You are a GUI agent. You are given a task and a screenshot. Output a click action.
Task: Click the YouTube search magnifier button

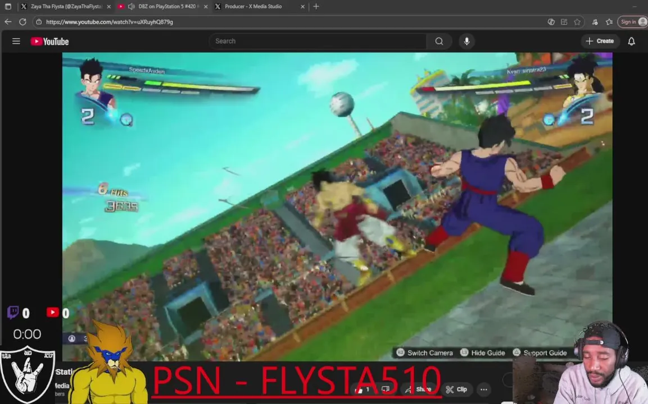pos(439,42)
